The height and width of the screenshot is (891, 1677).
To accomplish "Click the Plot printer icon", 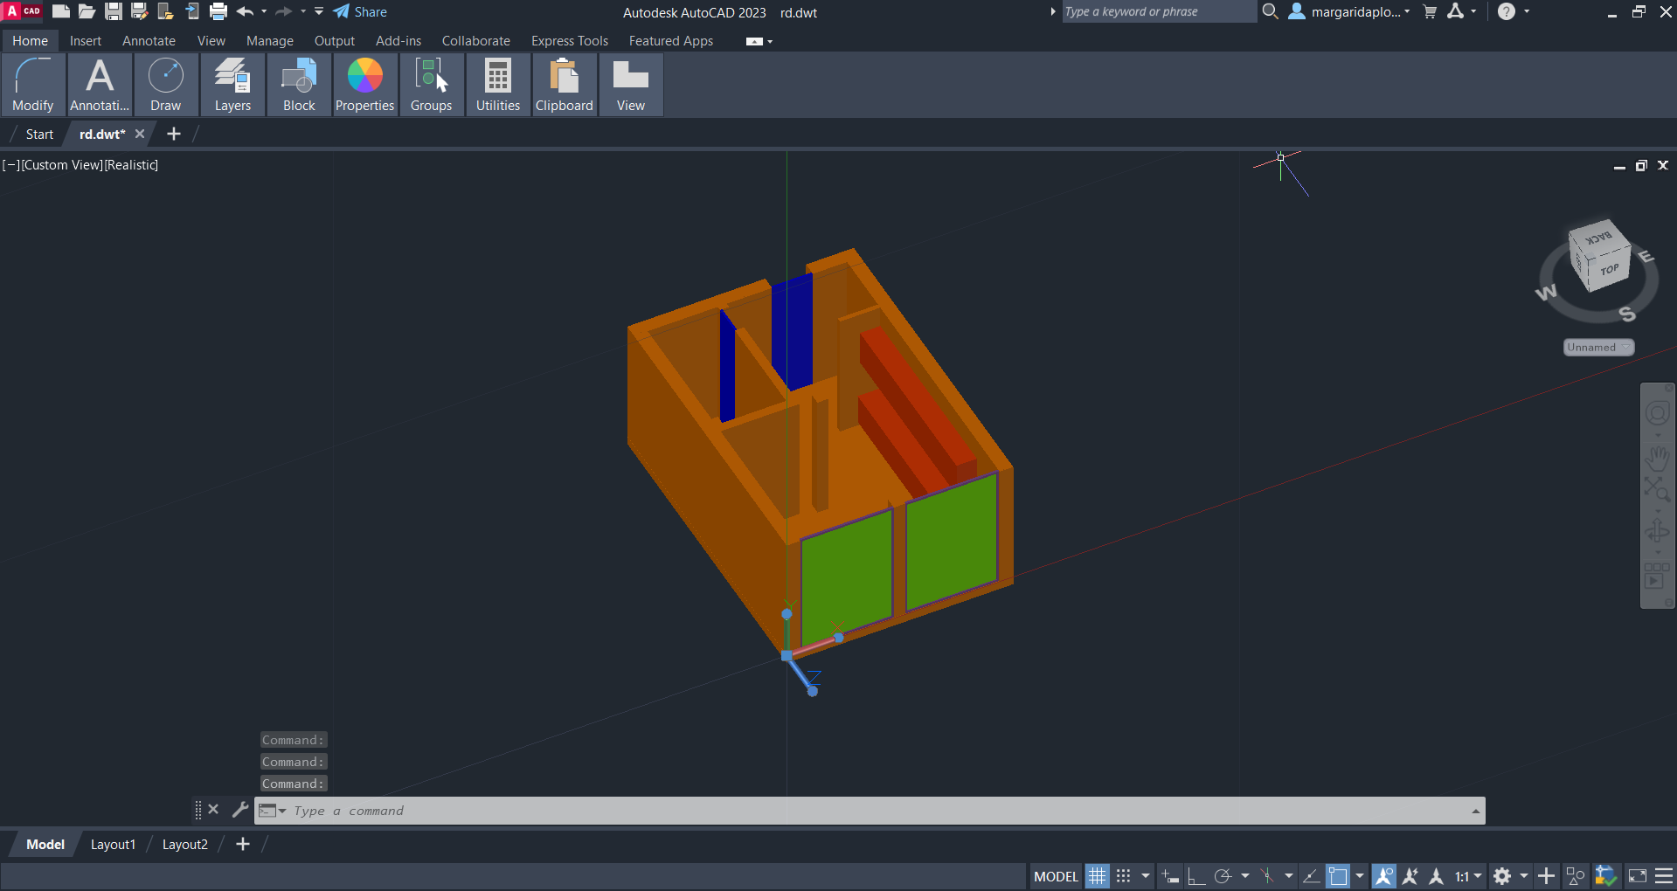I will 218,11.
